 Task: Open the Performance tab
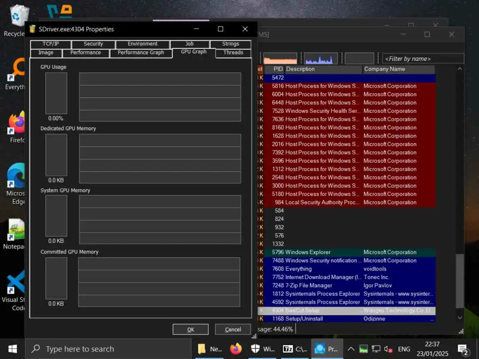[x=86, y=53]
